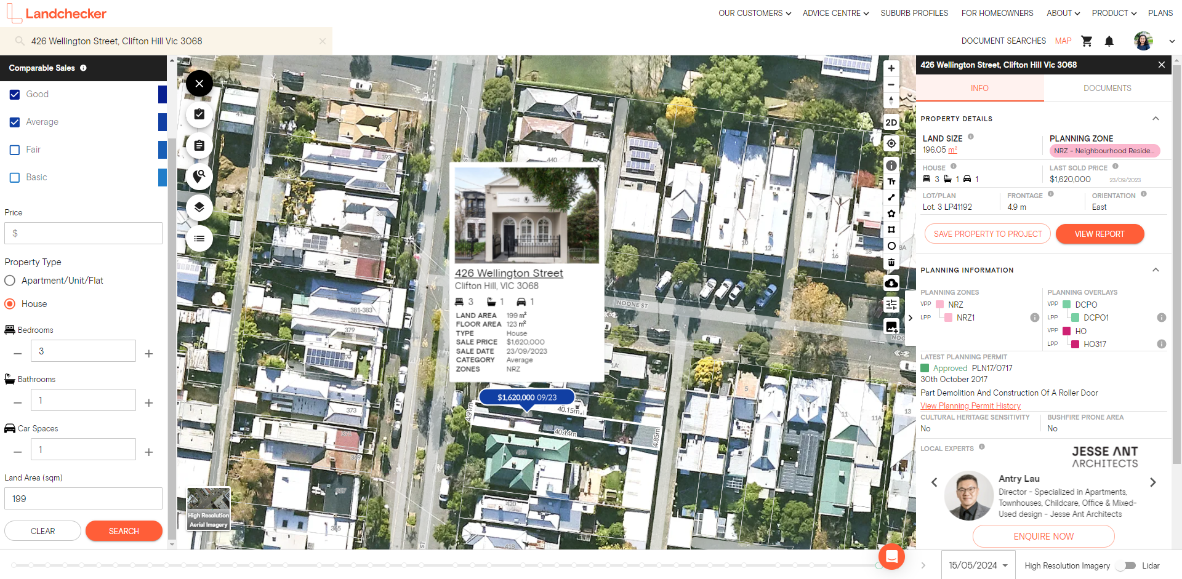1182x579 pixels.
Task: Close the map tools menu with black X button
Action: pos(199,83)
